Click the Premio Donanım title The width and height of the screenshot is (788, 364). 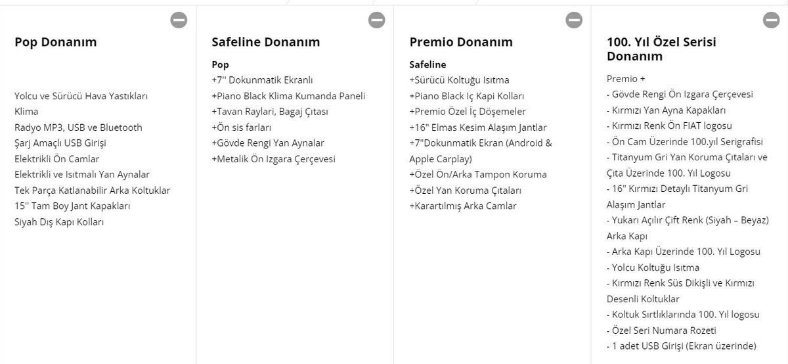click(461, 42)
